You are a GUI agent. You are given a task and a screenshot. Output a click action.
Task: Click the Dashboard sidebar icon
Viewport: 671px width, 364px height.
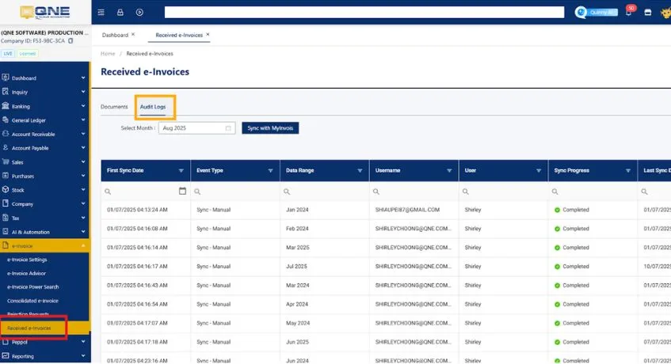(x=6, y=78)
